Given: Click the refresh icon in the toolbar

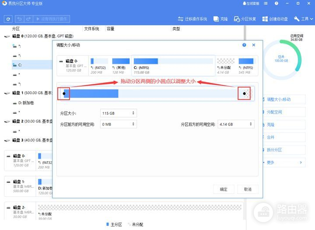Looking at the screenshot, I should pos(8,19).
